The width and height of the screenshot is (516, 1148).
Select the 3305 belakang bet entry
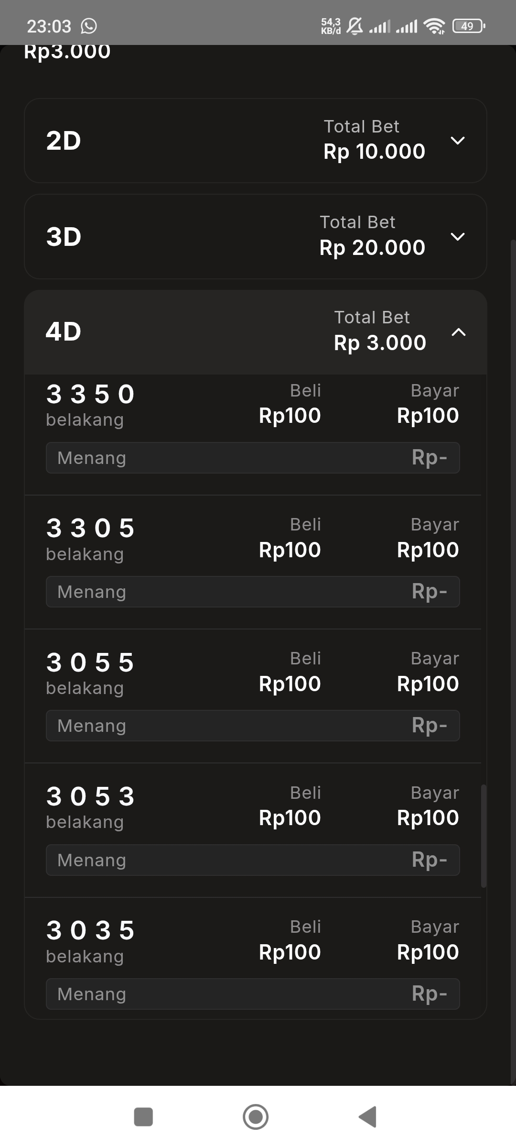tap(90, 539)
